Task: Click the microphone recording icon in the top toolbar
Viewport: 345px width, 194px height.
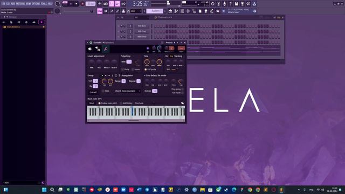Action: point(224,4)
